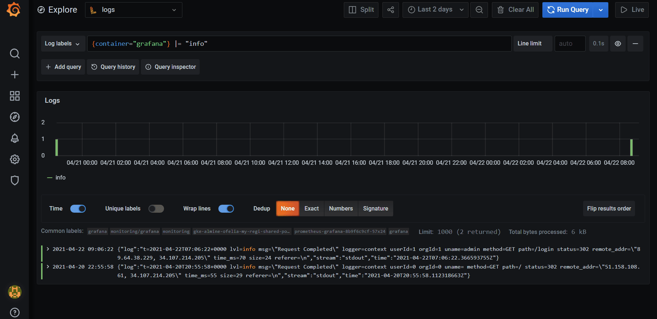
Task: Click the green bar at graph start
Action: click(57, 147)
